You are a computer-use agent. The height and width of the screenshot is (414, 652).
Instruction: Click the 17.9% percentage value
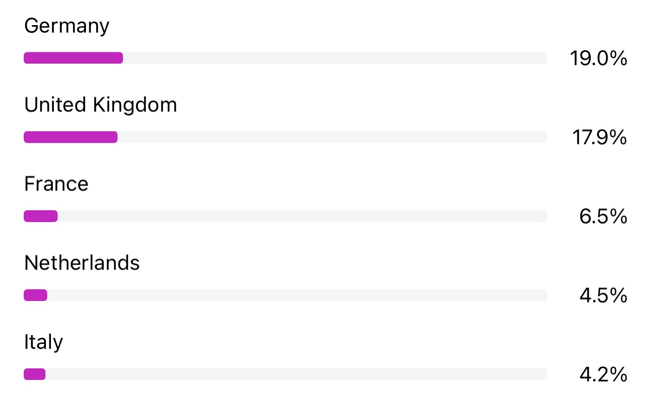coord(599,138)
